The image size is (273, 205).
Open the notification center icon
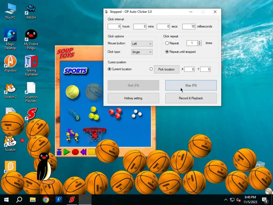point(265,200)
